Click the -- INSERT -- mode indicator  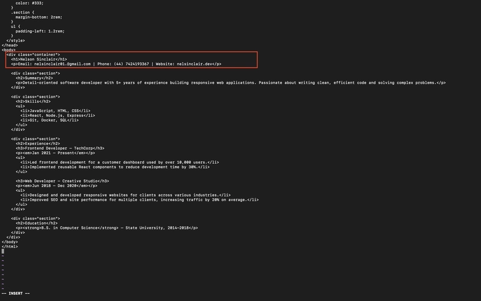click(x=16, y=293)
